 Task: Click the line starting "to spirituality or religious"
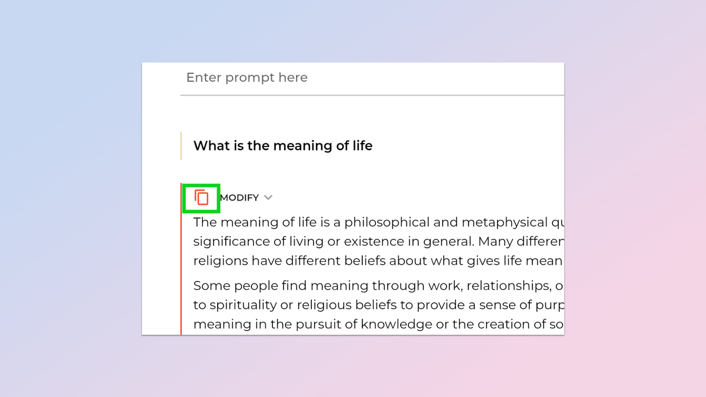(x=377, y=305)
